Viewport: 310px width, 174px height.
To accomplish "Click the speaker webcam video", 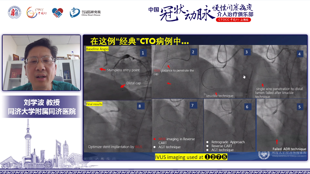I will tap(41, 63).
